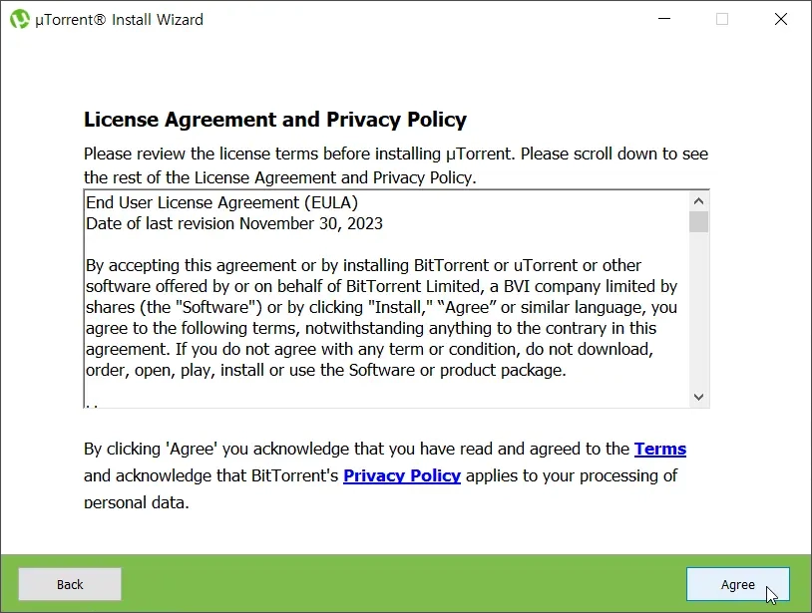This screenshot has width=812, height=613.
Task: Click the line starting 'By accepting this agreement'
Action: (363, 265)
